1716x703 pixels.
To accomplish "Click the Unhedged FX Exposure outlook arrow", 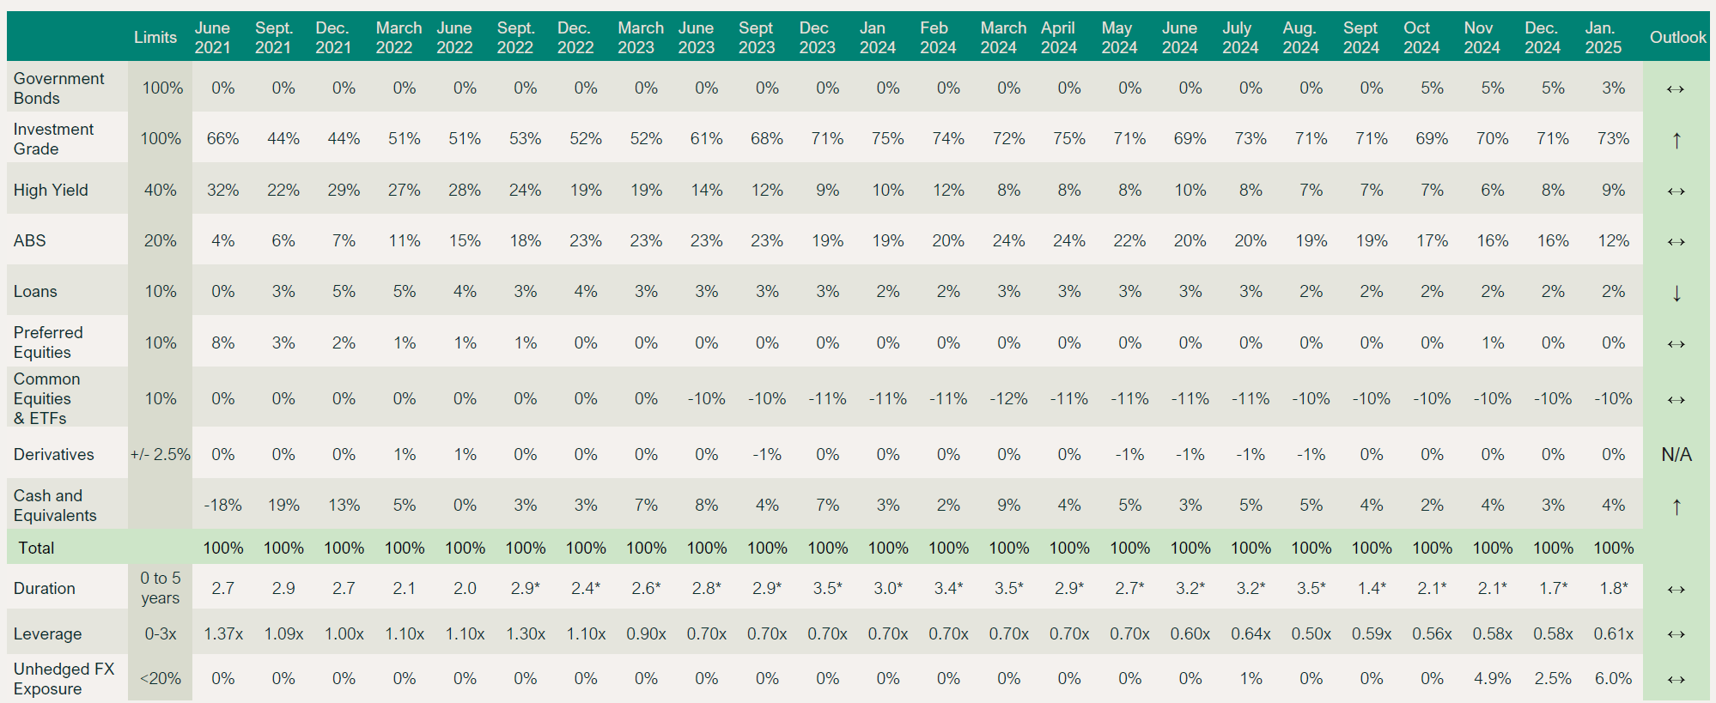I will [1676, 679].
